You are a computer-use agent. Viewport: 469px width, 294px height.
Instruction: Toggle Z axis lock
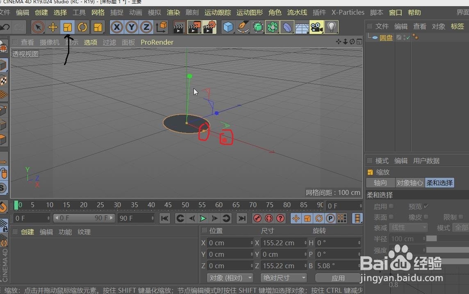pos(146,28)
